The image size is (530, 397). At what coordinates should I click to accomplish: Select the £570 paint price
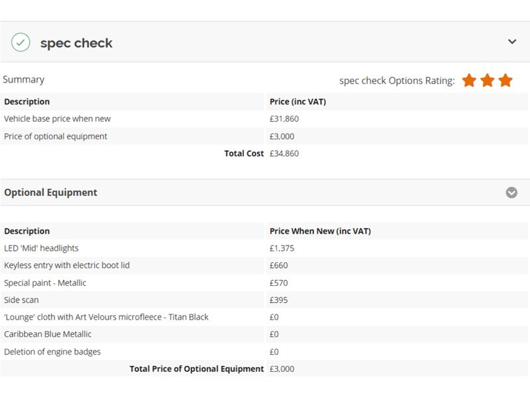pyautogui.click(x=278, y=283)
